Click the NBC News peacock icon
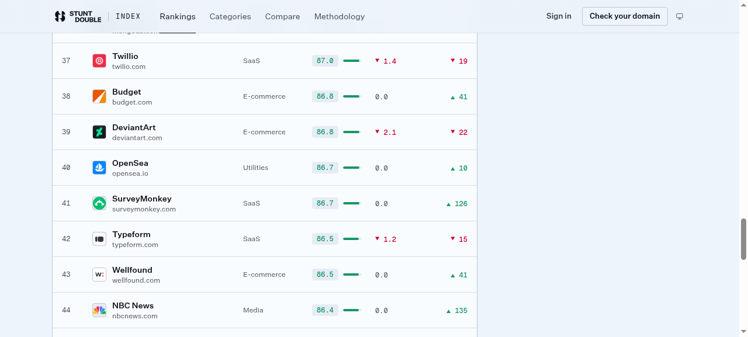Image resolution: width=748 pixels, height=337 pixels. tap(99, 310)
